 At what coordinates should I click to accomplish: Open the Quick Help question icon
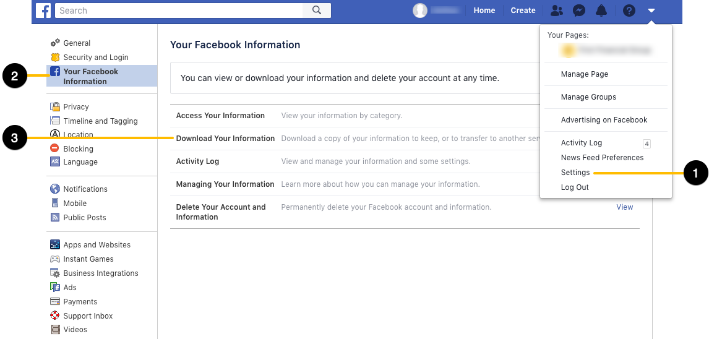[629, 11]
